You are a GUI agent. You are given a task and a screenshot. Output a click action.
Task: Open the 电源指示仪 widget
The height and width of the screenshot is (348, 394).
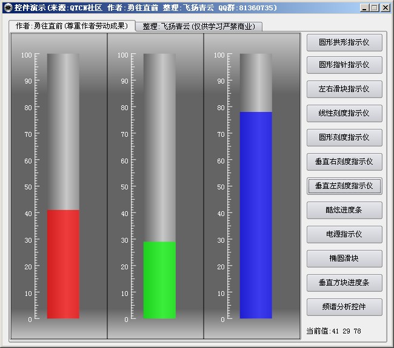point(344,234)
